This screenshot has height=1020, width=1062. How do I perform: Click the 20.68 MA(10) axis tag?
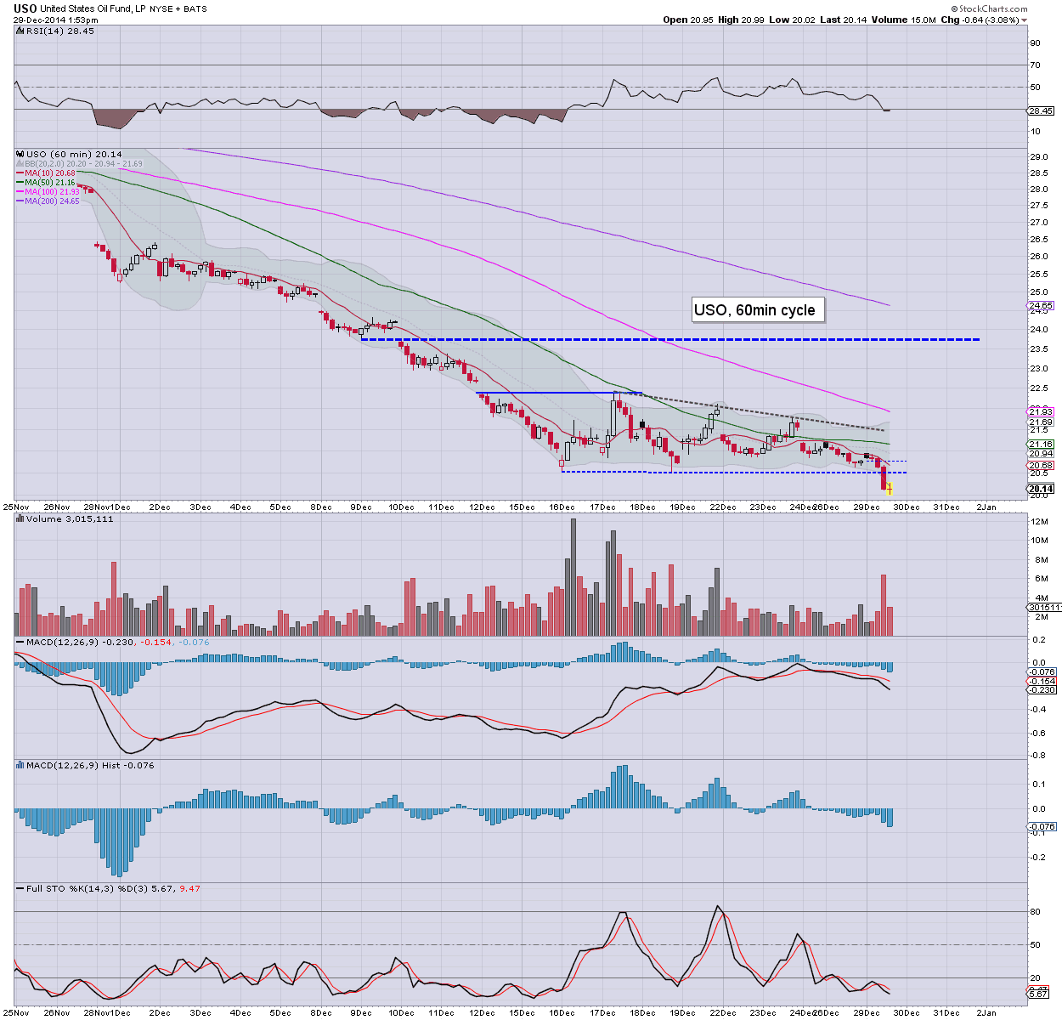[1041, 466]
